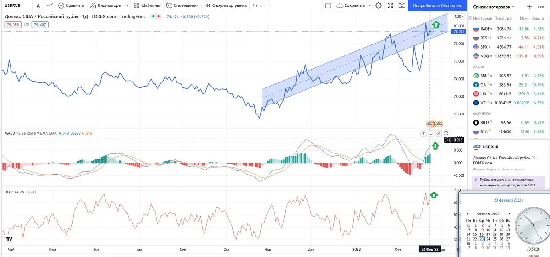Move MACD pane down
Image resolution: width=550 pixels, height=257 pixels.
[x=431, y=133]
